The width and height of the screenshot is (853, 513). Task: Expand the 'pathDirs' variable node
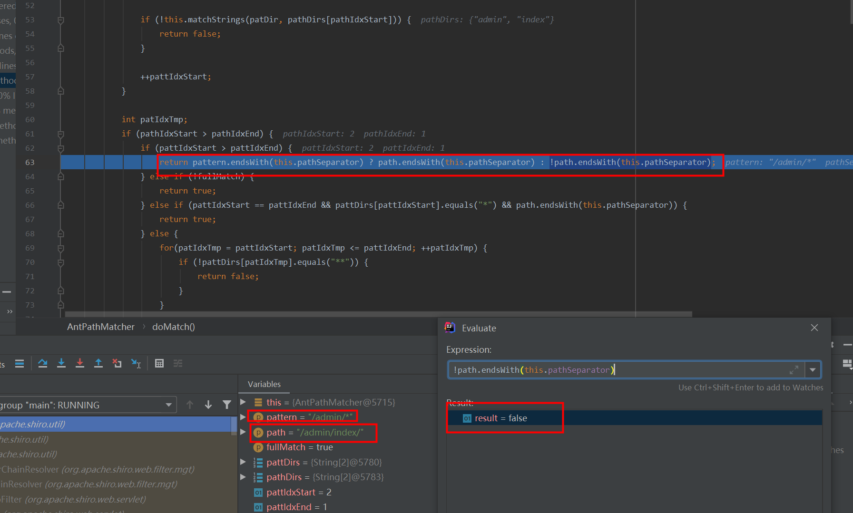coord(243,477)
